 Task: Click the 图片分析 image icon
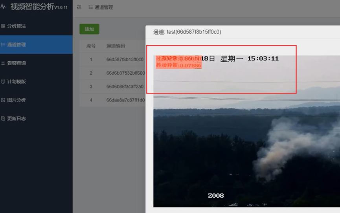pos(3,100)
